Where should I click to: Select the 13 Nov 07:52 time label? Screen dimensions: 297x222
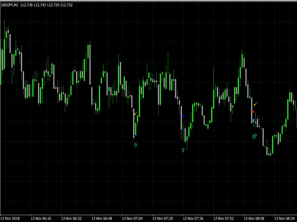point(223,218)
